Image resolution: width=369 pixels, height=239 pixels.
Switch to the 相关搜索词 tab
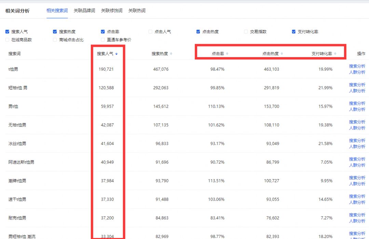[x=57, y=10]
